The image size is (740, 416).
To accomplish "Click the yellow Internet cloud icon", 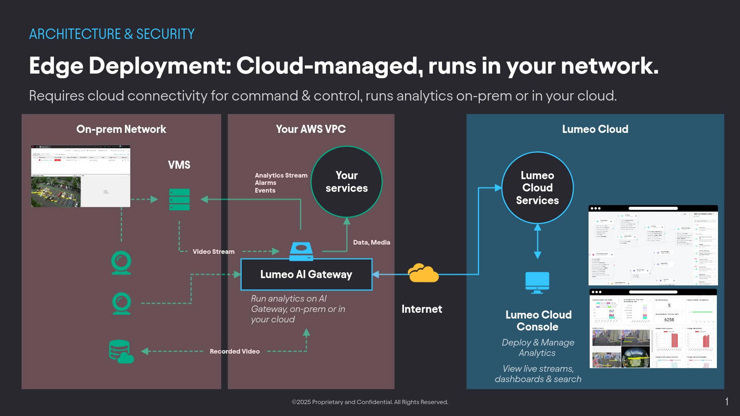I will click(x=423, y=273).
